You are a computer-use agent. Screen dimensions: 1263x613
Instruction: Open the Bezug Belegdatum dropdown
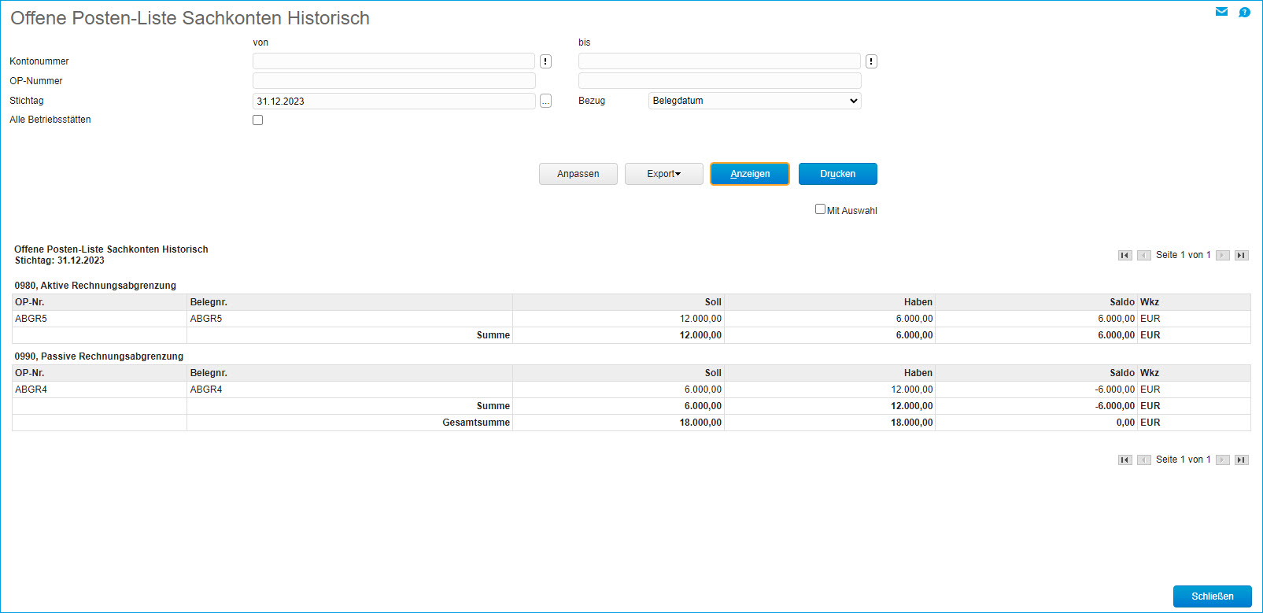coord(754,101)
